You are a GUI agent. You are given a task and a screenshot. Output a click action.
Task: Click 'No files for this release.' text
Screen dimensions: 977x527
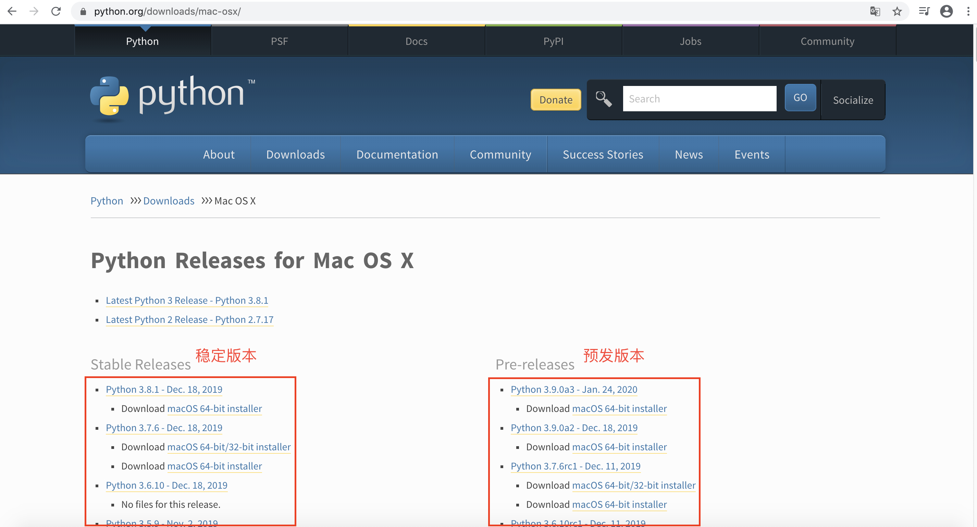click(x=171, y=505)
